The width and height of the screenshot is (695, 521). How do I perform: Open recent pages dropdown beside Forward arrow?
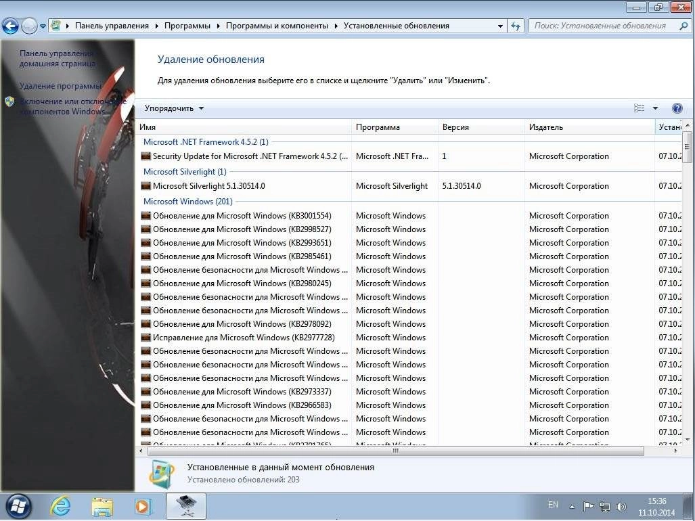43,26
